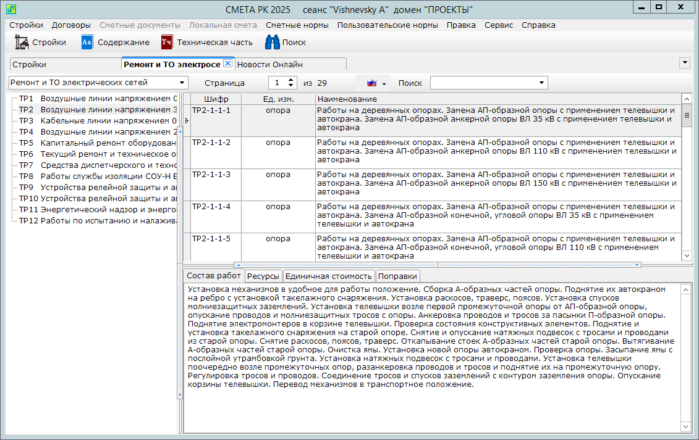The height and width of the screenshot is (440, 699).
Task: Click the Стройки crane toolbar icon
Action: [22, 43]
